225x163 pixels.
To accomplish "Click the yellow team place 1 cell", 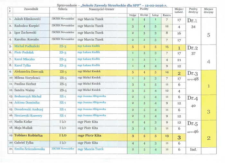I will pos(209,82).
